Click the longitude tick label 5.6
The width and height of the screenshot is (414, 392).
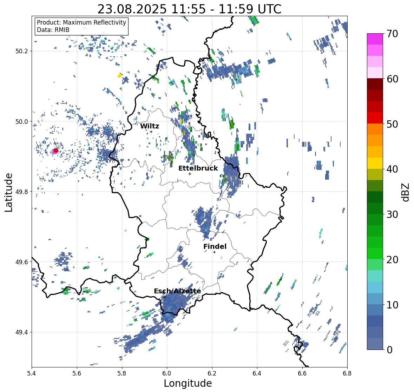pos(77,373)
